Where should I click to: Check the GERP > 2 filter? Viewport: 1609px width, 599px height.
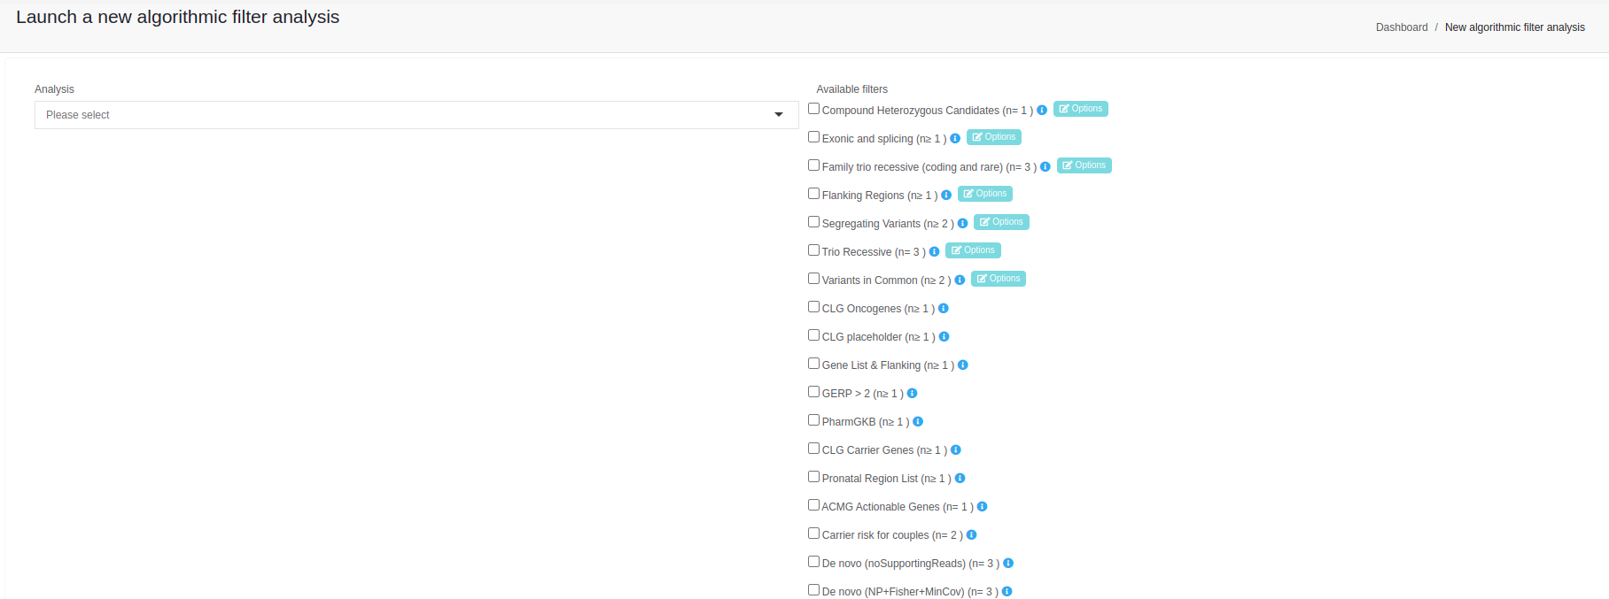(813, 392)
